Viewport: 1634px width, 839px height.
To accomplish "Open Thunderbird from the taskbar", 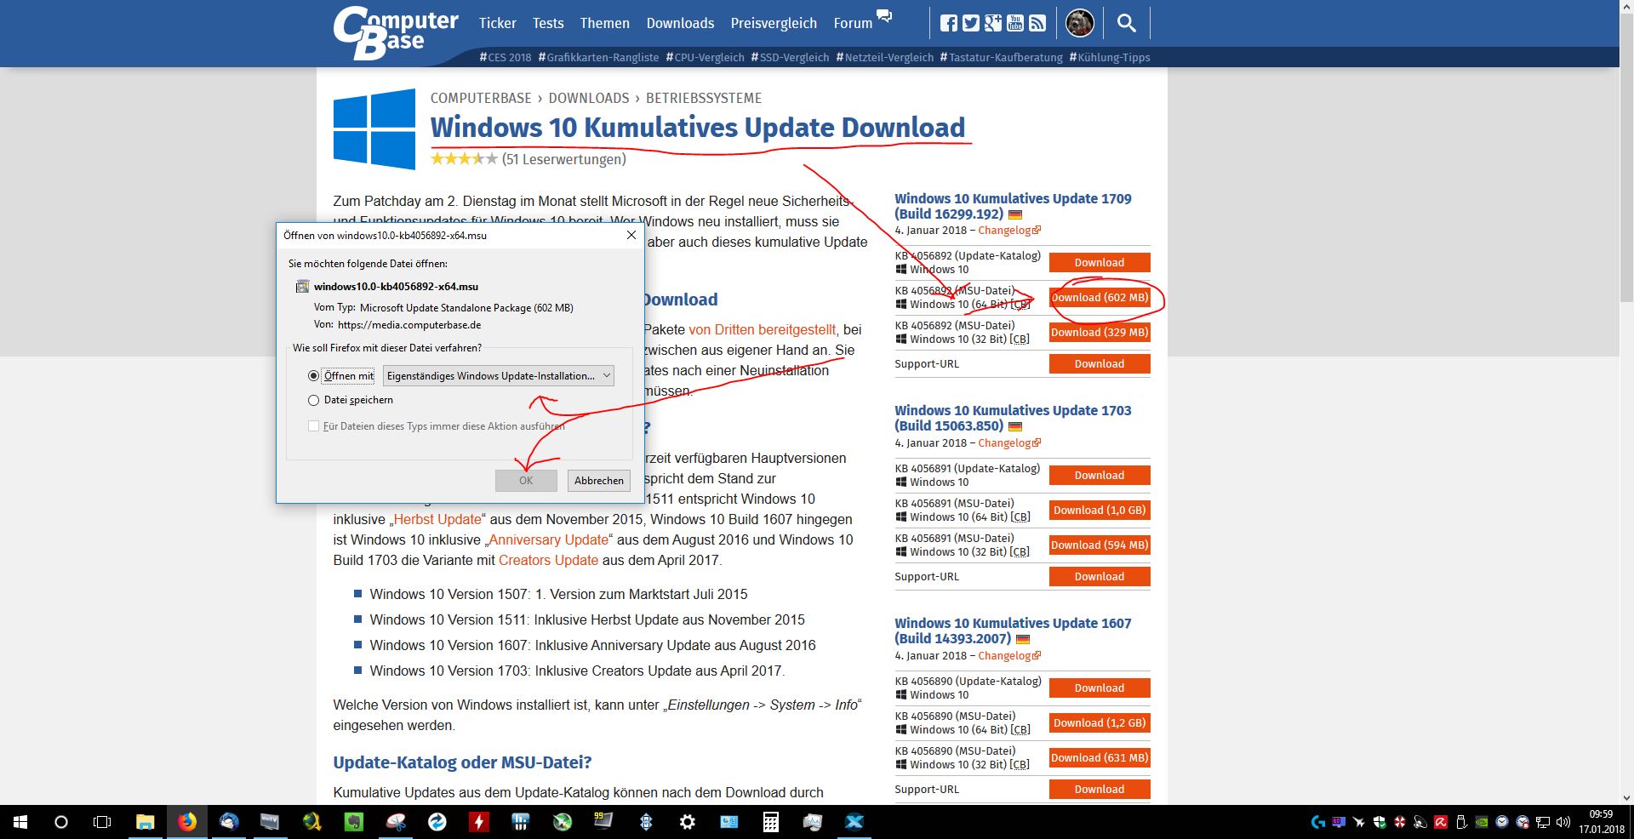I will [229, 822].
